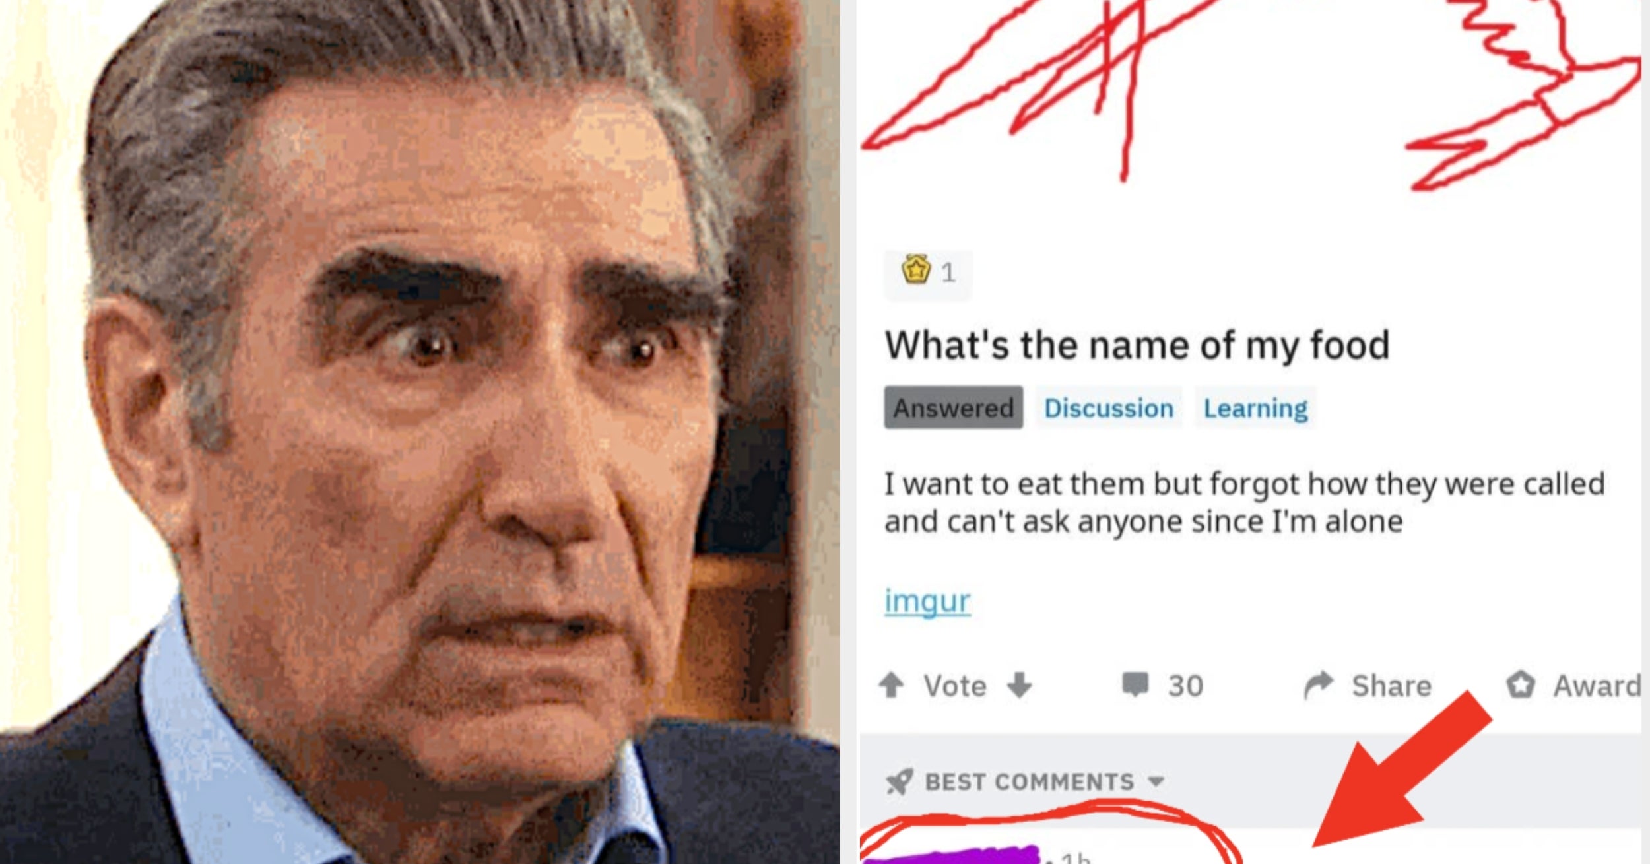1650x864 pixels.
Task: Click the rocket icon beside Best Comments
Action: tap(900, 781)
